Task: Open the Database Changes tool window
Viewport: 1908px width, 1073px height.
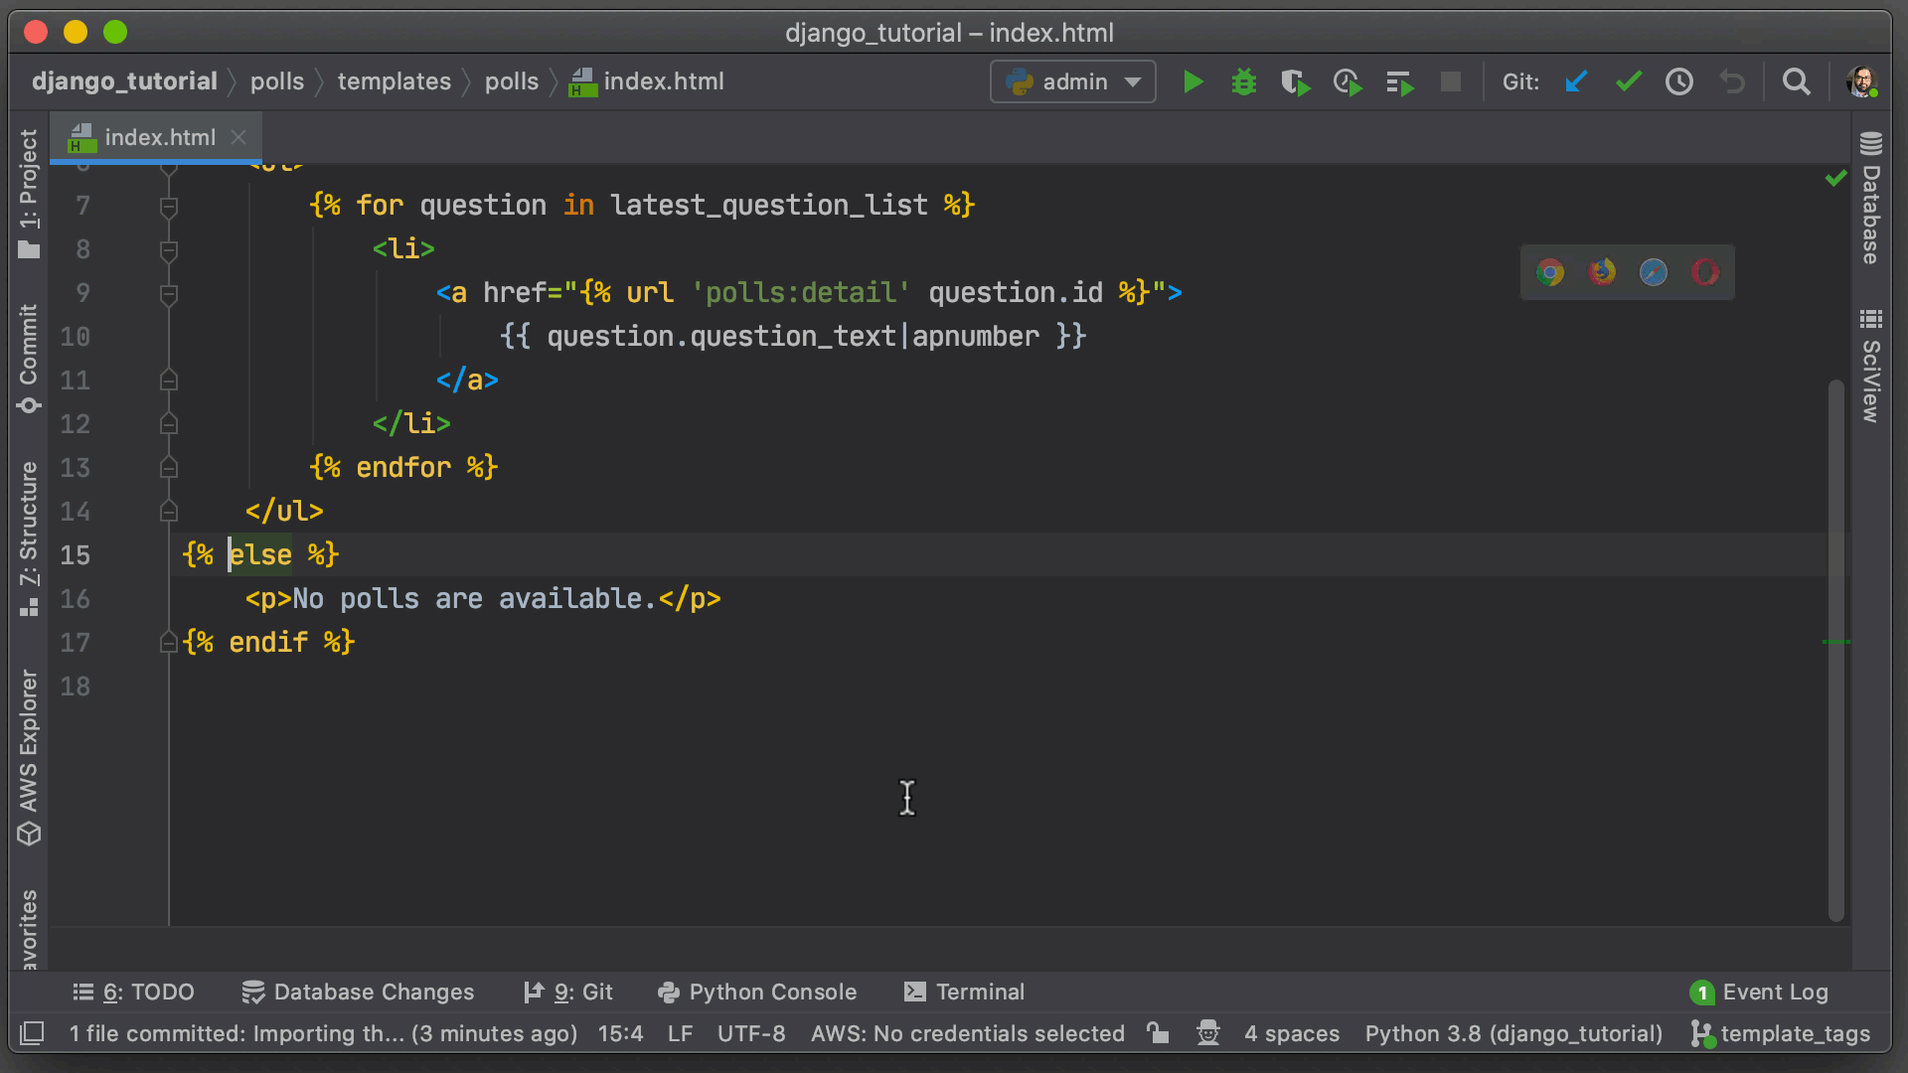Action: (x=358, y=992)
